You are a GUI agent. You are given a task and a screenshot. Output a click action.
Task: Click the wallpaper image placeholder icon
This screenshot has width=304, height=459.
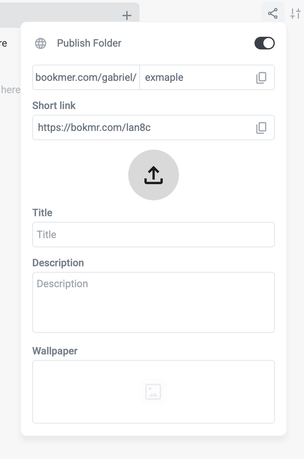point(153,392)
